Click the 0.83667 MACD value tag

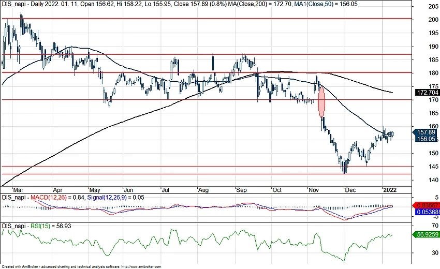coord(427,205)
